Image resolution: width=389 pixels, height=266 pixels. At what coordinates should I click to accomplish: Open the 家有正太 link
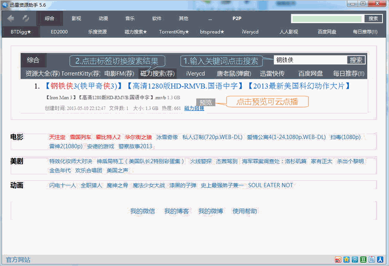[x=322, y=161]
